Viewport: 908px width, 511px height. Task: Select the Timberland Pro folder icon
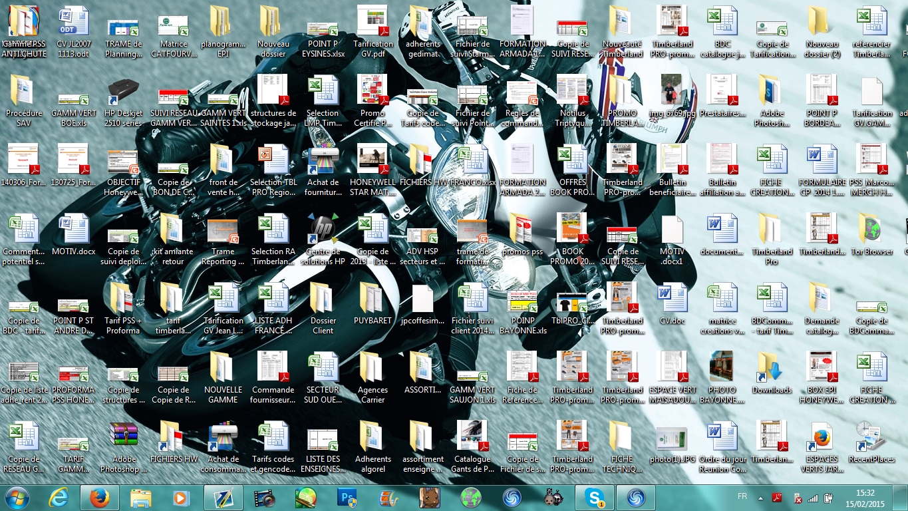[x=772, y=229]
